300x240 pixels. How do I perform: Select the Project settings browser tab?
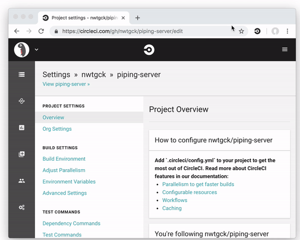[83, 18]
